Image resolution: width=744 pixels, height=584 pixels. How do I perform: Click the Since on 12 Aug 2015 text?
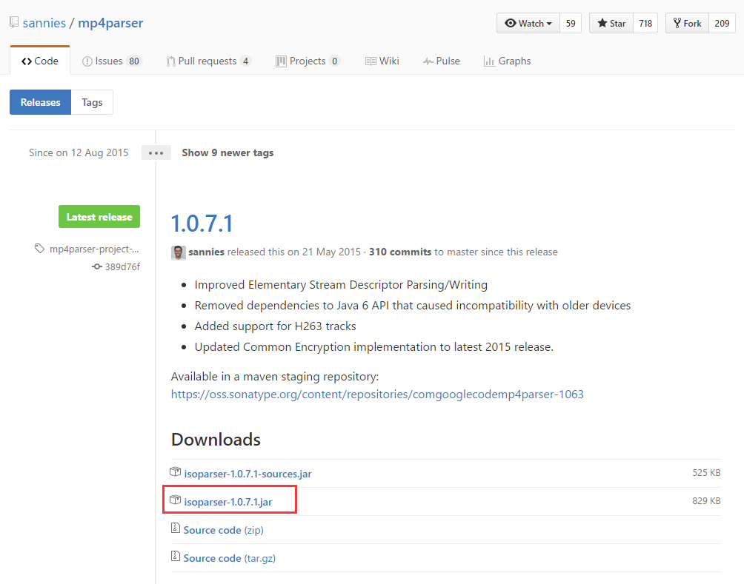[x=79, y=152]
